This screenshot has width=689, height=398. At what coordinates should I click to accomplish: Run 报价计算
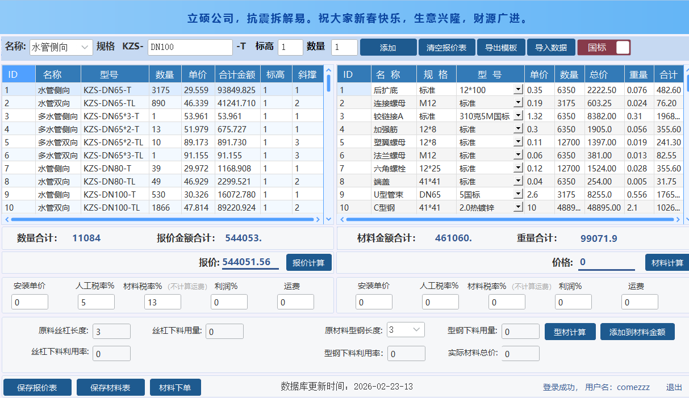coord(308,263)
